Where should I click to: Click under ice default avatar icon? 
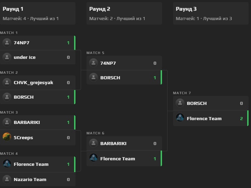[x=7, y=57]
